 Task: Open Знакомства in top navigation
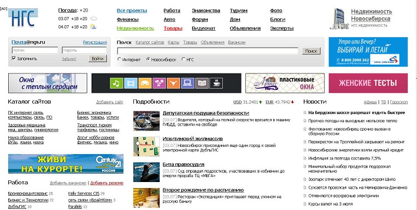coord(206,10)
